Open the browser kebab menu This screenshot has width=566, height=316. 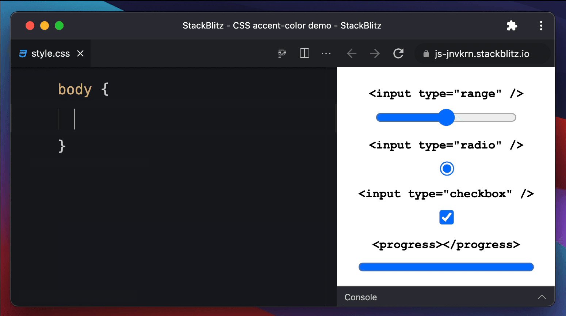pos(541,26)
